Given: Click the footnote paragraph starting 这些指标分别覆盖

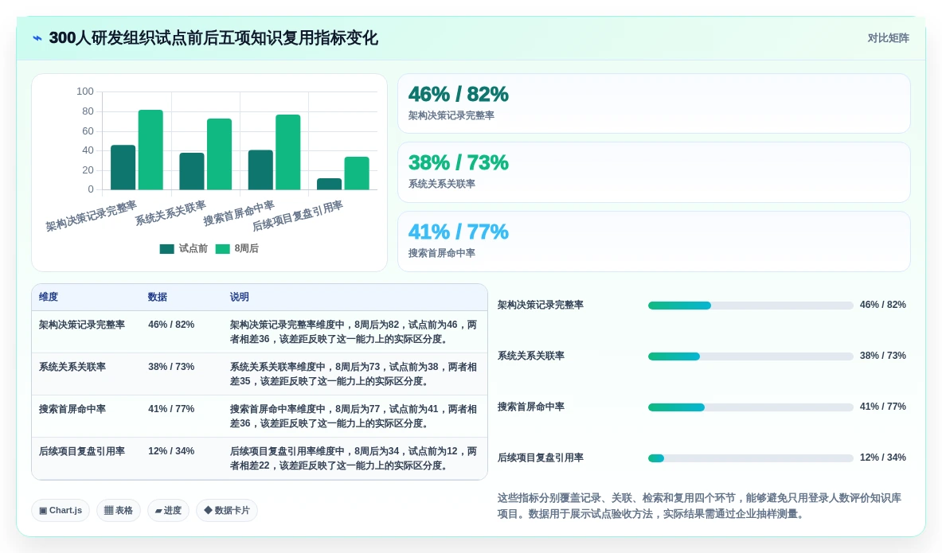Looking at the screenshot, I should pyautogui.click(x=699, y=505).
